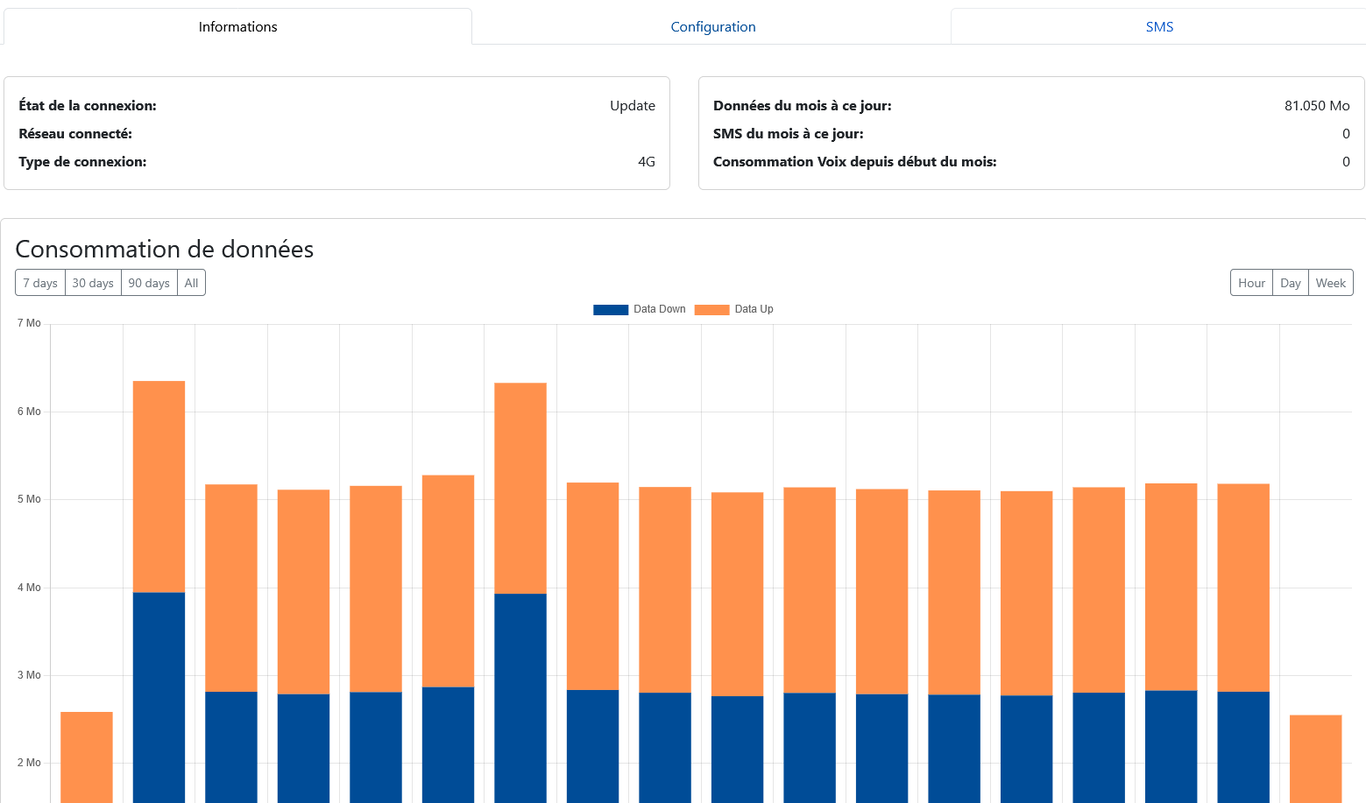Click the "4 Mo" axis label

[x=29, y=588]
